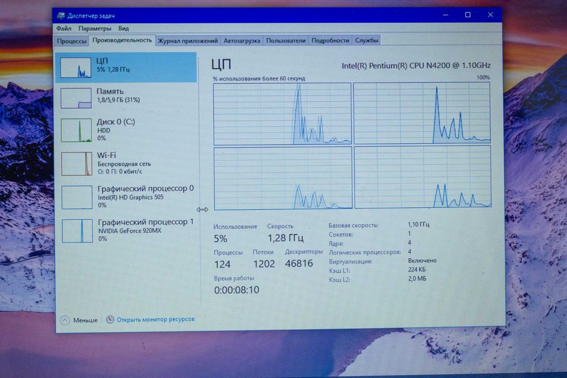
Task: Open the Журнал приложений tab
Action: pyautogui.click(x=188, y=40)
